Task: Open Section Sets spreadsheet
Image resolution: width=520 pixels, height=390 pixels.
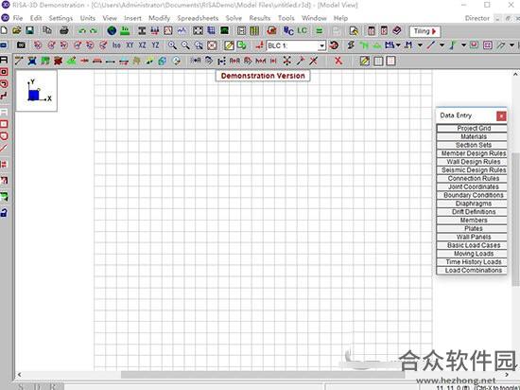Action: [x=472, y=145]
